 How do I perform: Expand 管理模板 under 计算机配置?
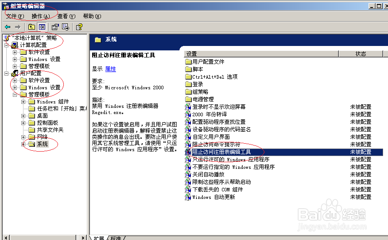click(15, 66)
